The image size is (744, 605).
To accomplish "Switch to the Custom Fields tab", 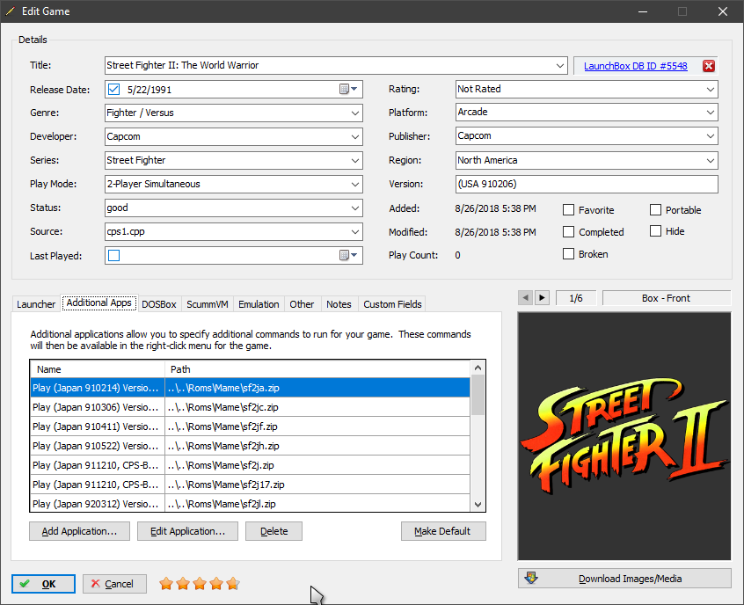I will [392, 304].
